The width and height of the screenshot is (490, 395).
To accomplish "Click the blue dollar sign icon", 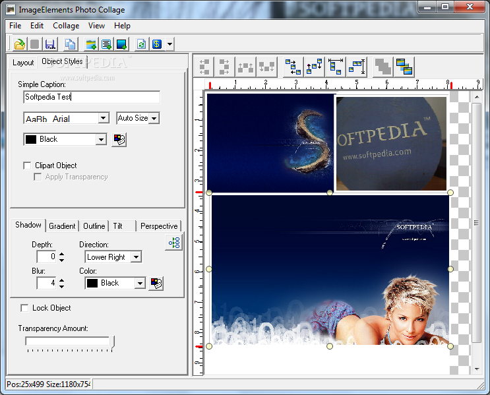I will 156,44.
